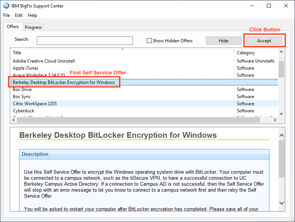
Task: Click the offers list scroll right arrow
Action: click(x=275, y=120)
